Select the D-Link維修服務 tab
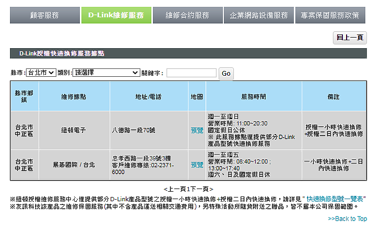381x233 pixels. point(116,15)
